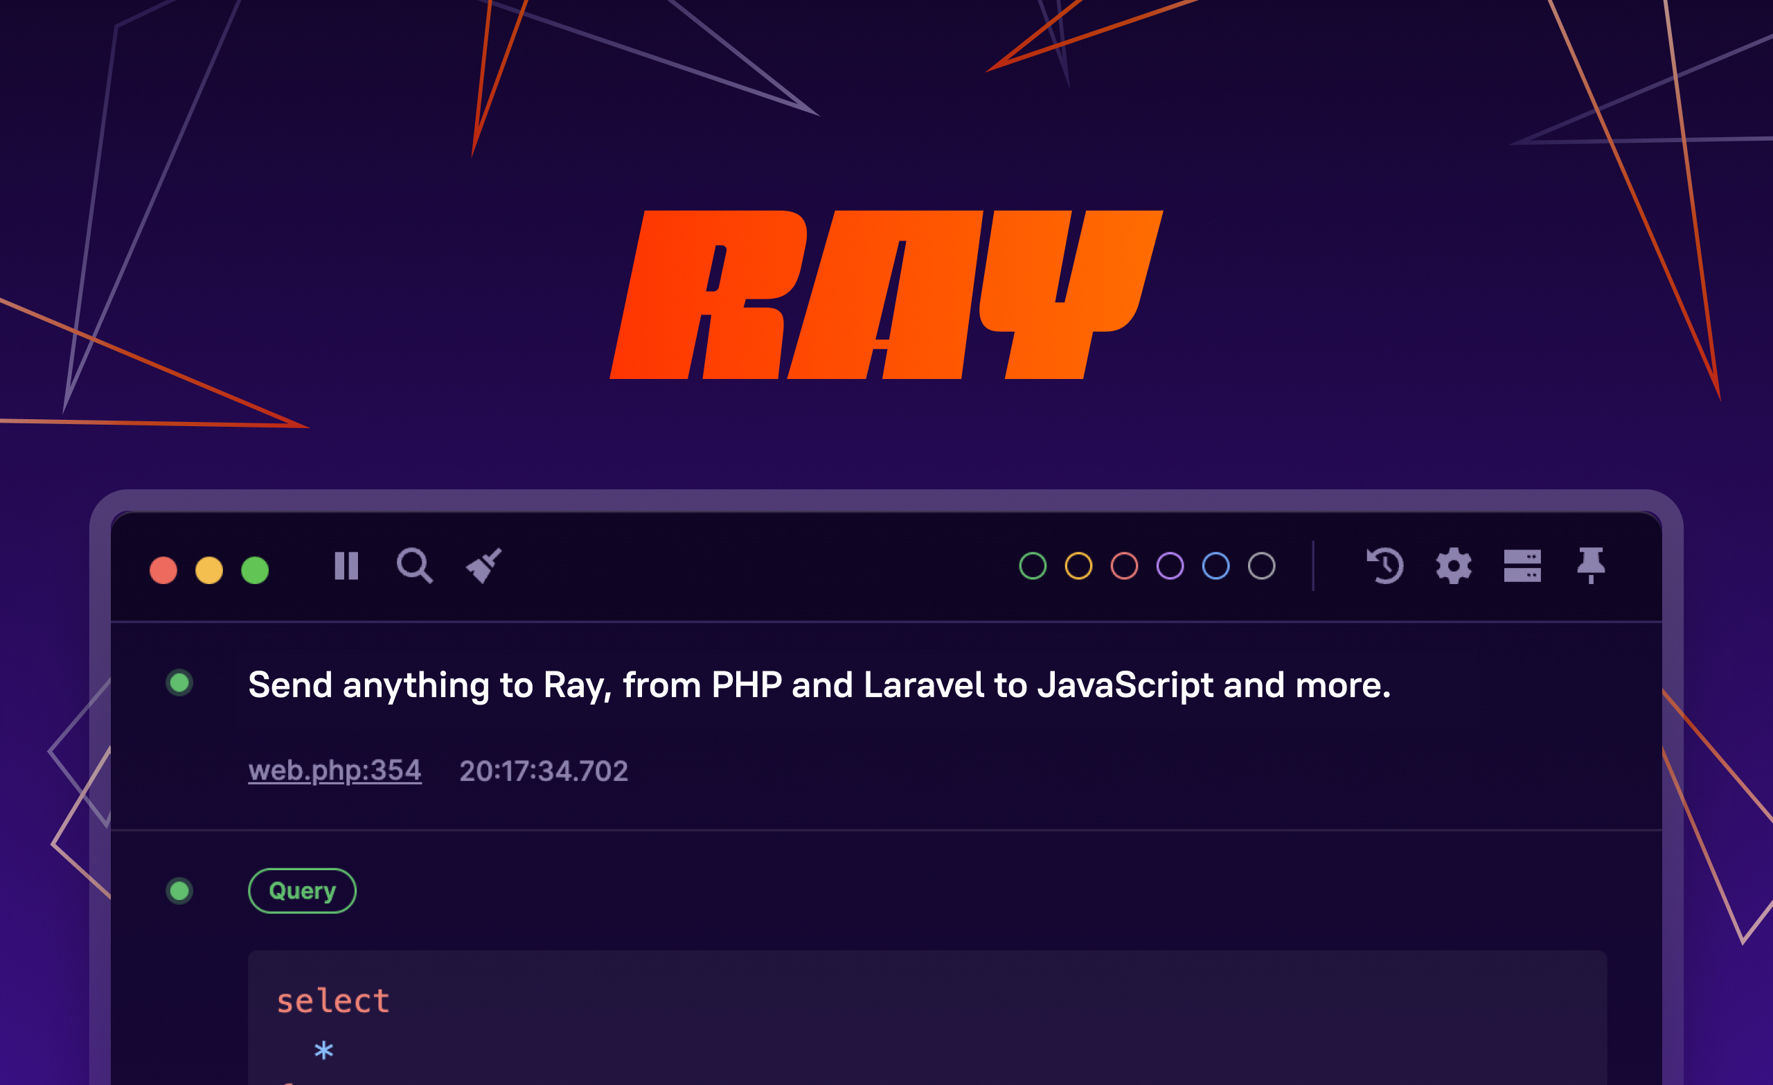Open the screens list icon
Screen dimensions: 1773x1085
(1523, 568)
